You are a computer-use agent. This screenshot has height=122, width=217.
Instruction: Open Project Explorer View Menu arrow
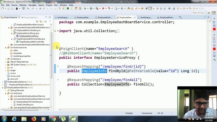pyautogui.click(x=50, y=21)
